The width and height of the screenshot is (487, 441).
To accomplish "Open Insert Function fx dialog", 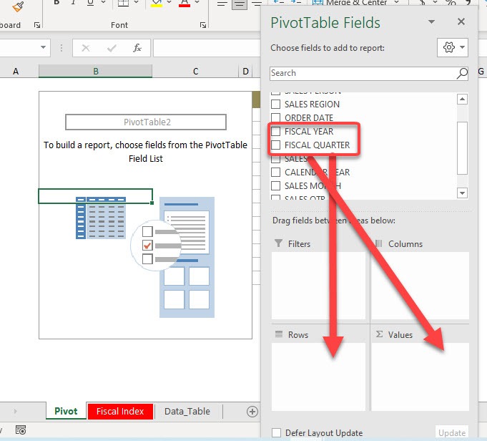I will coord(137,48).
